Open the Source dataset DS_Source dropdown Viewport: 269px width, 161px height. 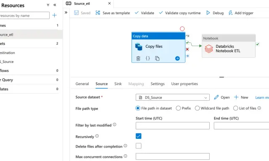pos(172,97)
